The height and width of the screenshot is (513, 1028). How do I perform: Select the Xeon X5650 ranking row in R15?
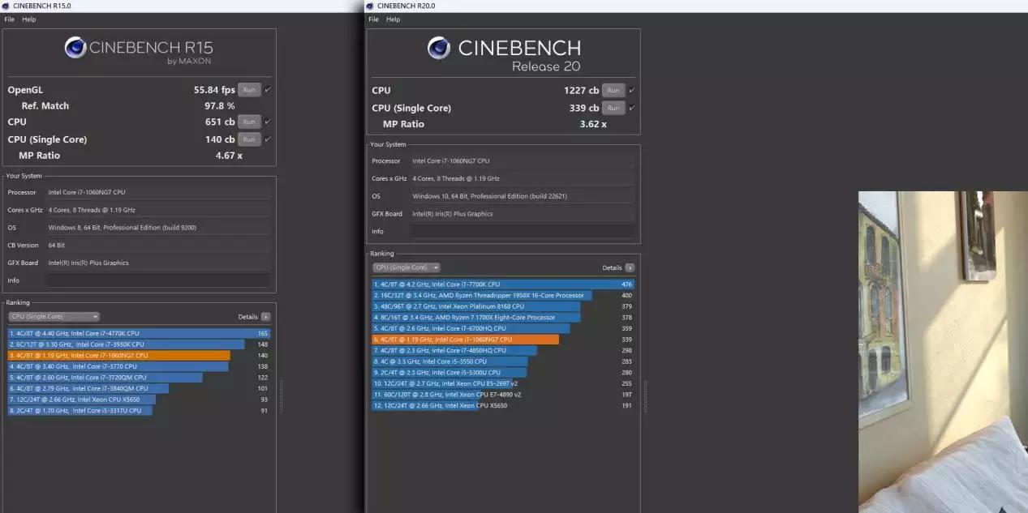tap(139, 400)
